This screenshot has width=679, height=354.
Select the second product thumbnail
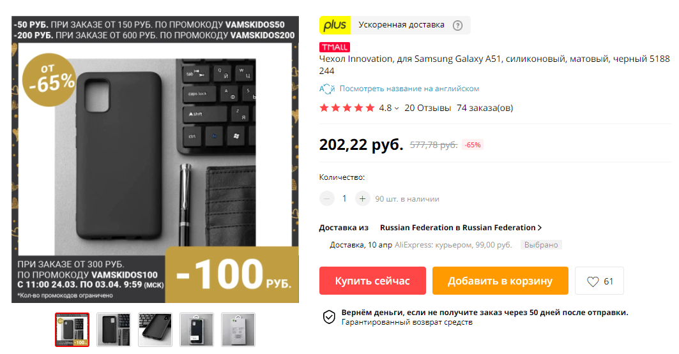click(114, 330)
